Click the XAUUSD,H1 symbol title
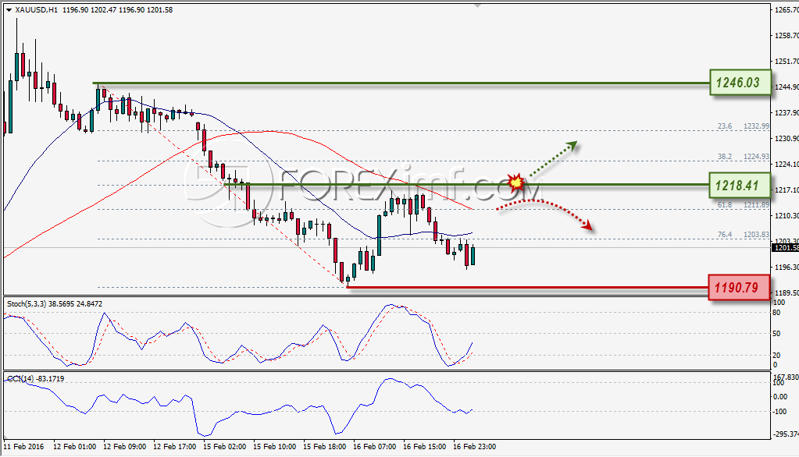 pyautogui.click(x=36, y=9)
